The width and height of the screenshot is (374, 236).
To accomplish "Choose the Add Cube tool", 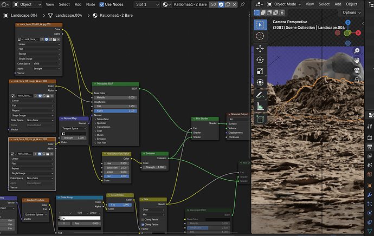I will (x=260, y=119).
